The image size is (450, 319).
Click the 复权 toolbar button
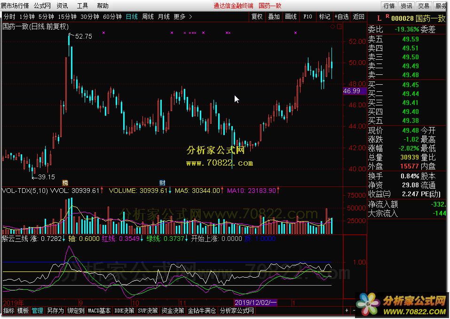257,16
